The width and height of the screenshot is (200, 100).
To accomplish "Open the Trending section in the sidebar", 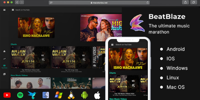I will [x=4, y=59].
